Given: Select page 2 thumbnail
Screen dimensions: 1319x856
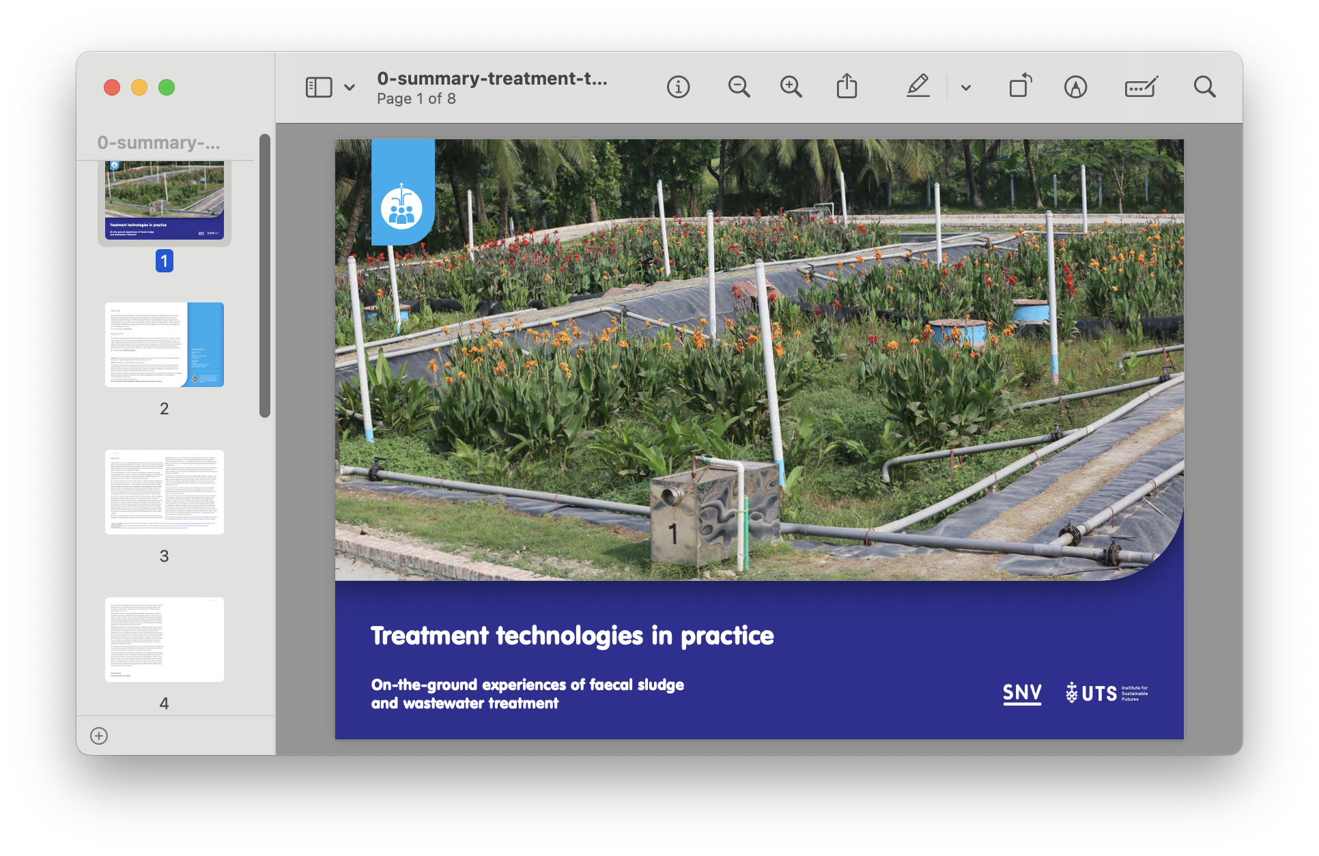Looking at the screenshot, I should point(165,345).
